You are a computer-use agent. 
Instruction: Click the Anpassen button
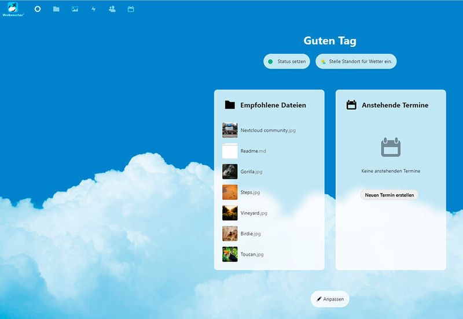330,299
